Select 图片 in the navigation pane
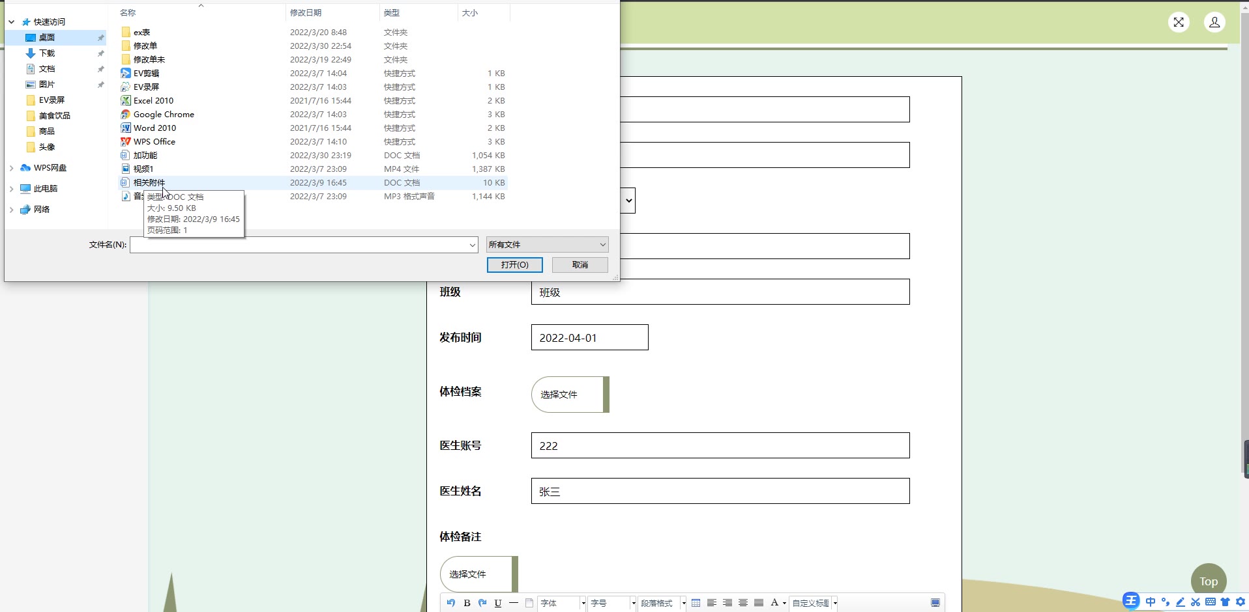The width and height of the screenshot is (1249, 612). click(x=47, y=85)
